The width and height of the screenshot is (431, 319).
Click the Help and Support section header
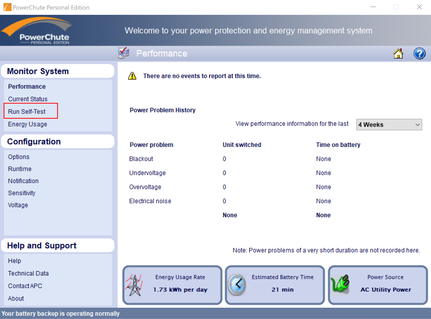point(58,245)
